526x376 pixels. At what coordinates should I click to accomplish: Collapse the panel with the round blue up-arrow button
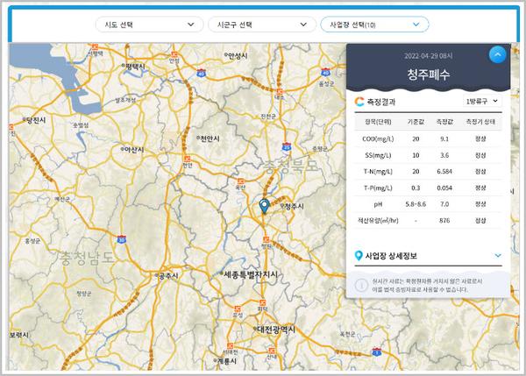click(497, 54)
